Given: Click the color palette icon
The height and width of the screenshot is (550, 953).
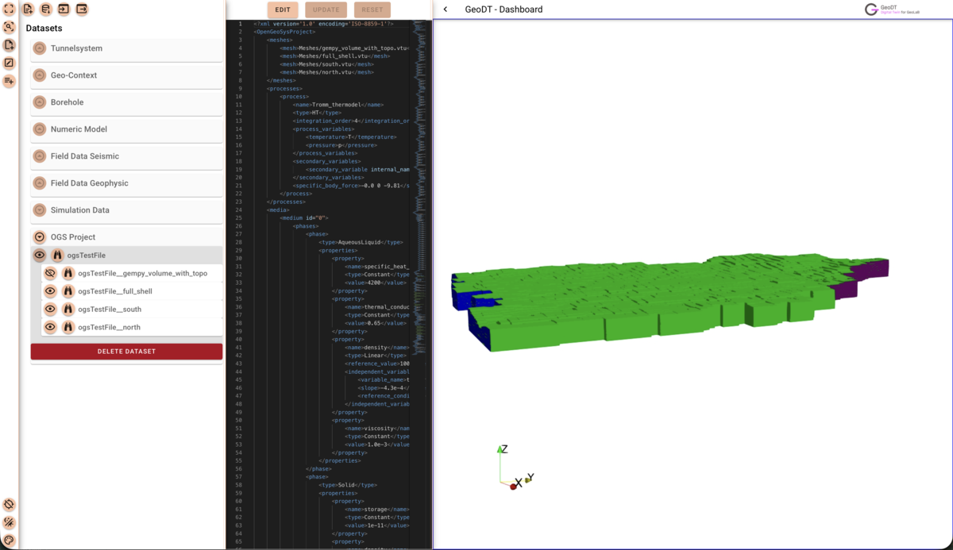Looking at the screenshot, I should coord(9,540).
